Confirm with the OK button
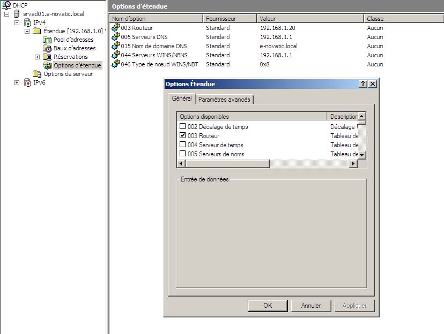444x334 pixels. [268, 306]
